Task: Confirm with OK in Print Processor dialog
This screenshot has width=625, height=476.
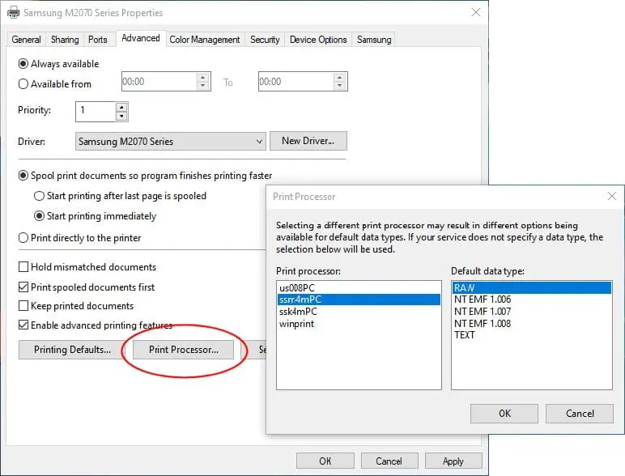Action: (504, 414)
